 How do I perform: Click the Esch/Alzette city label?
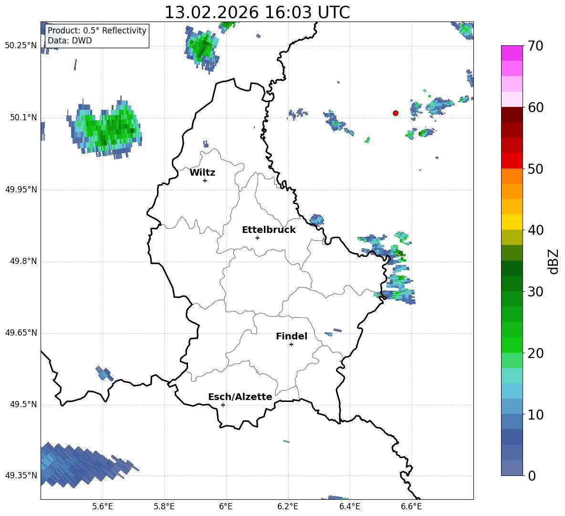pyautogui.click(x=240, y=397)
